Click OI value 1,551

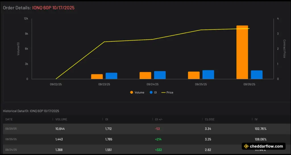109,150
